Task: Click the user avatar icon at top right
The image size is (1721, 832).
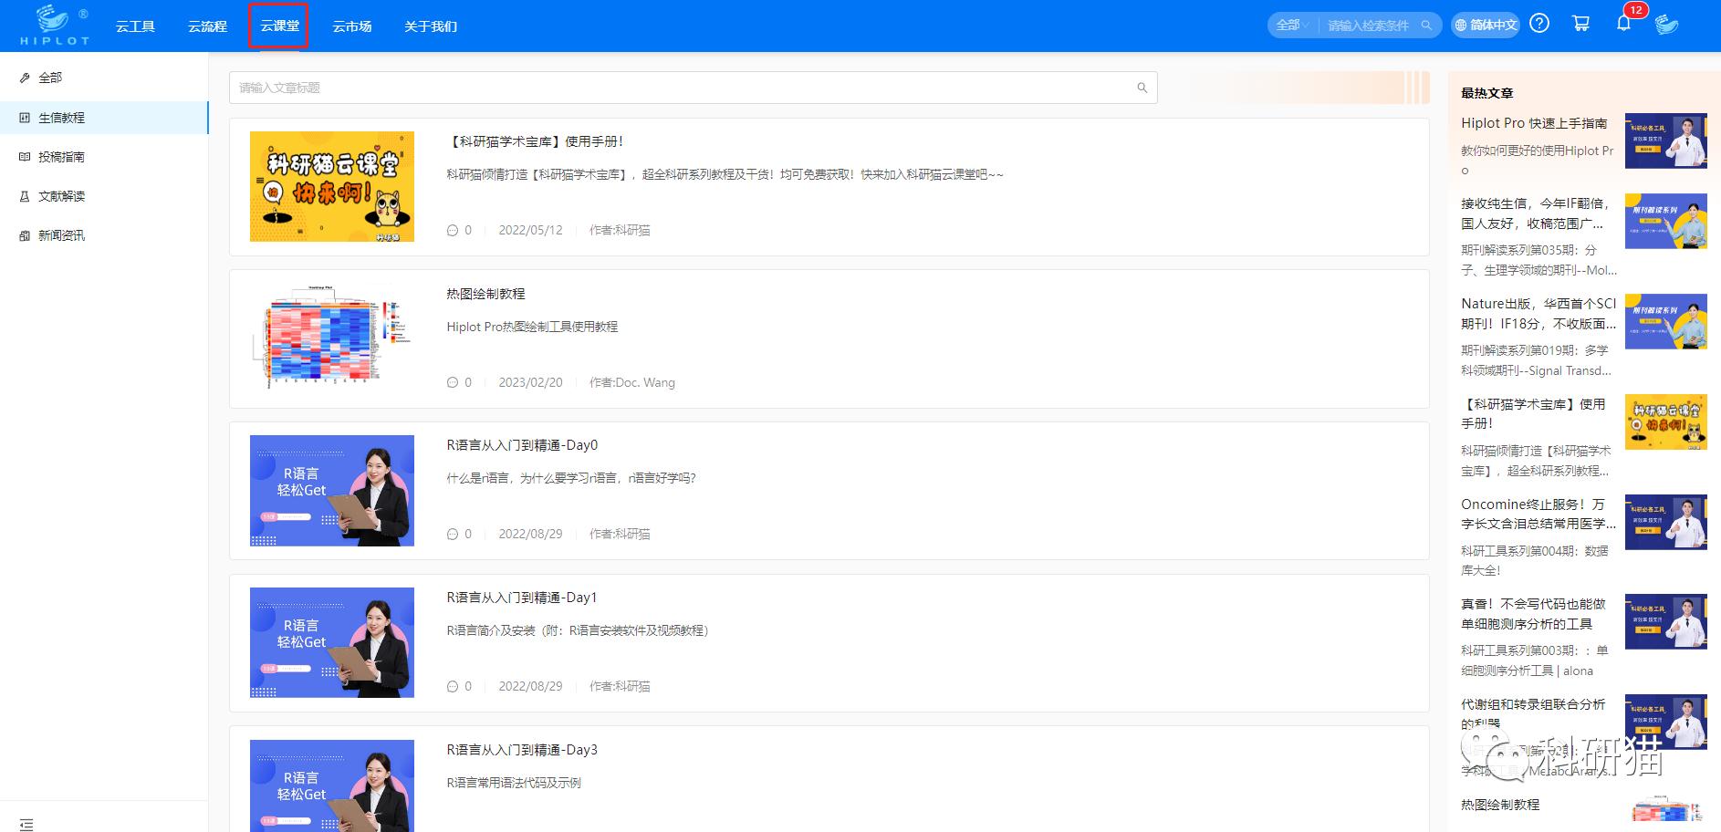Action: click(x=1668, y=25)
